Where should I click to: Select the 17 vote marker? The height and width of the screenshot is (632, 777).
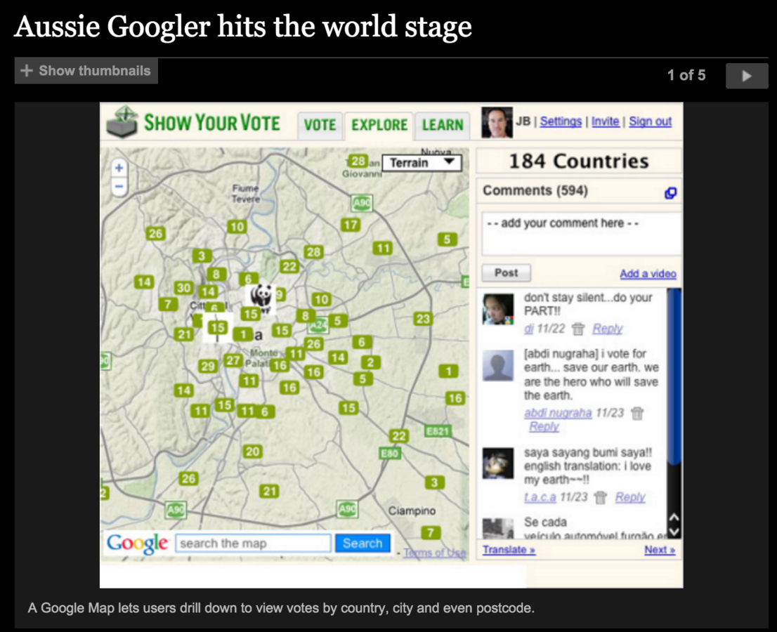pyautogui.click(x=351, y=225)
